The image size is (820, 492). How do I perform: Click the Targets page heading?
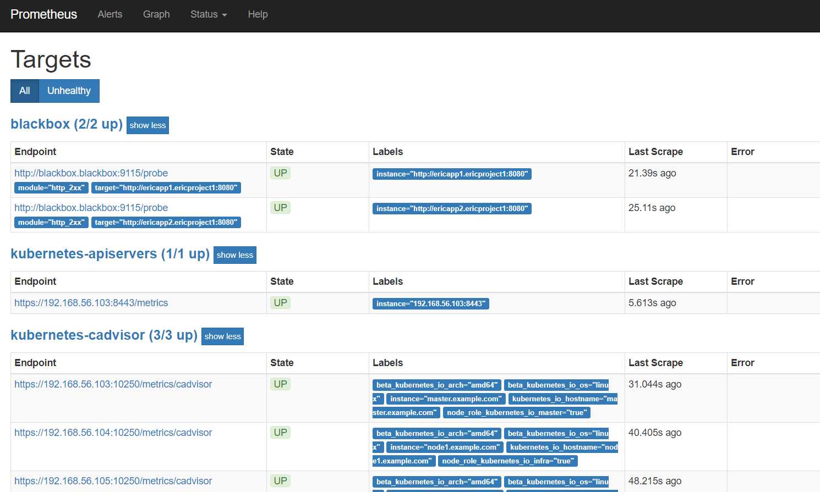51,59
